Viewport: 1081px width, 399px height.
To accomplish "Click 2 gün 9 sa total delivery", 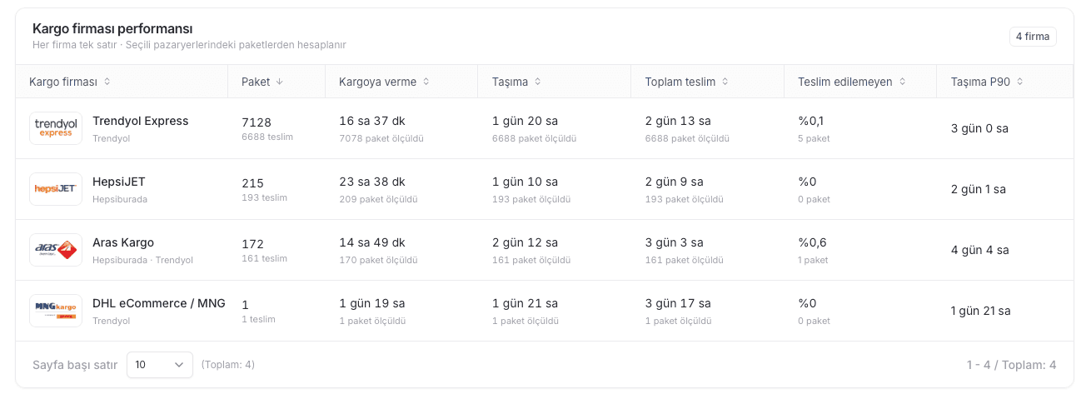I will point(675,182).
